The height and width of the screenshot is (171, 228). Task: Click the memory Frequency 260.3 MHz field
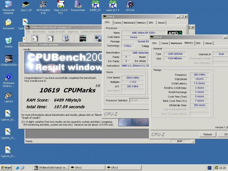click(x=199, y=74)
